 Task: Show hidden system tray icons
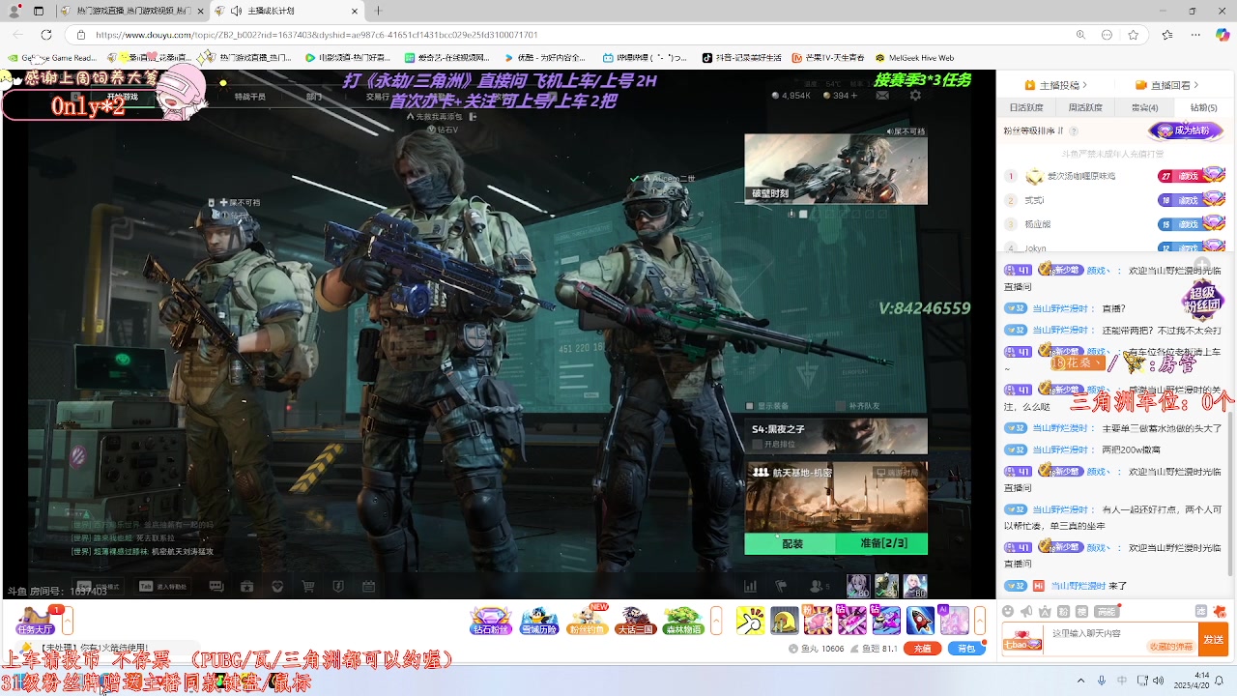click(1080, 681)
